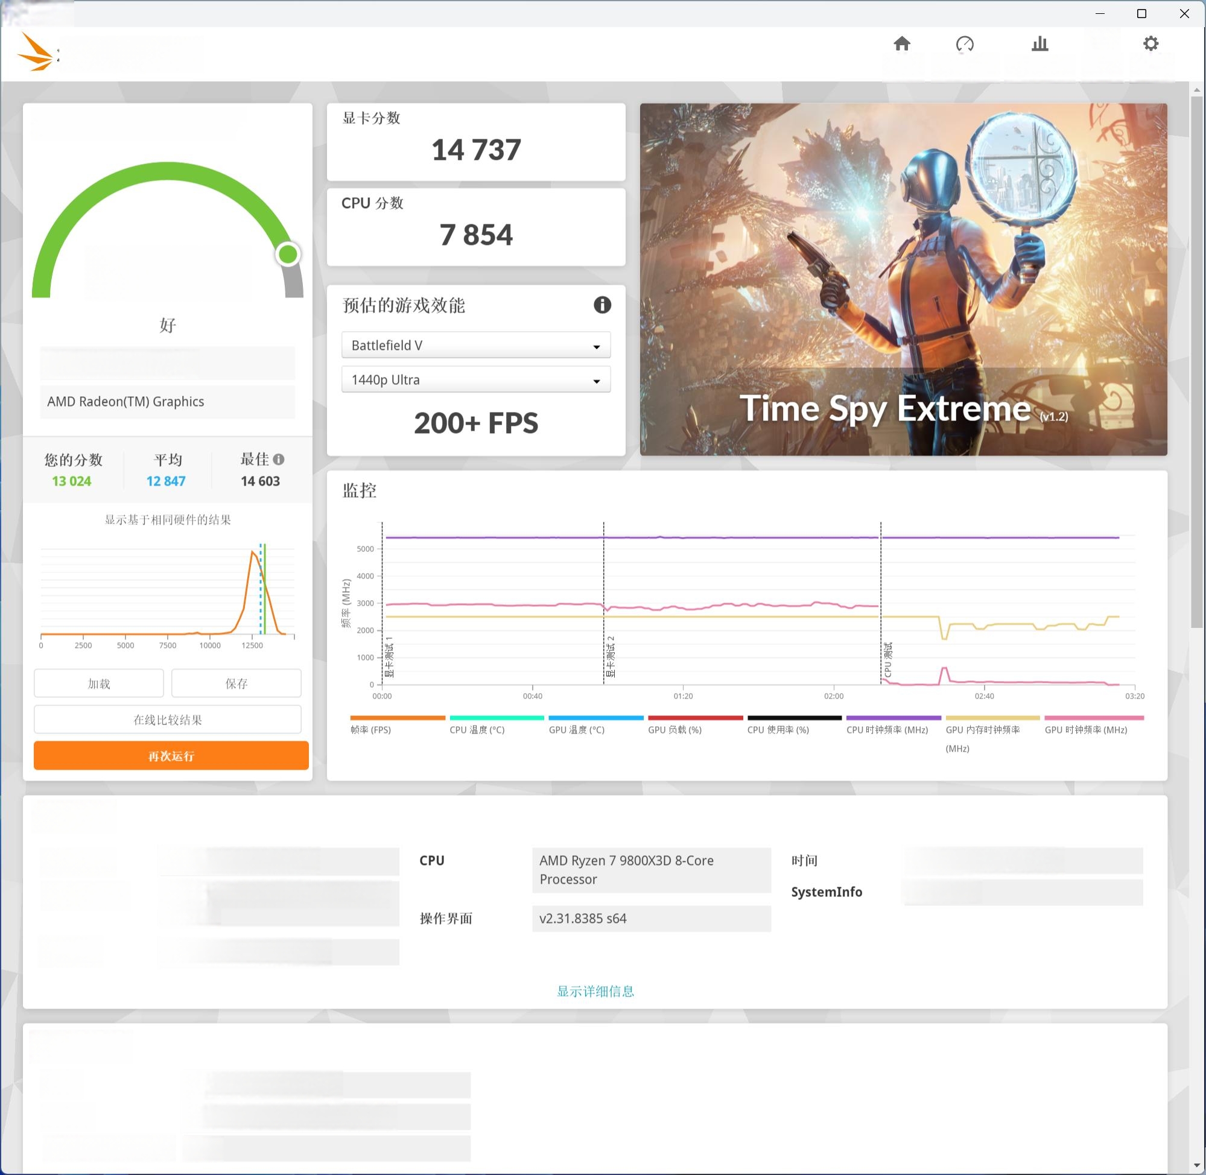Click the average score 12 847
This screenshot has height=1175, width=1206.
166,481
